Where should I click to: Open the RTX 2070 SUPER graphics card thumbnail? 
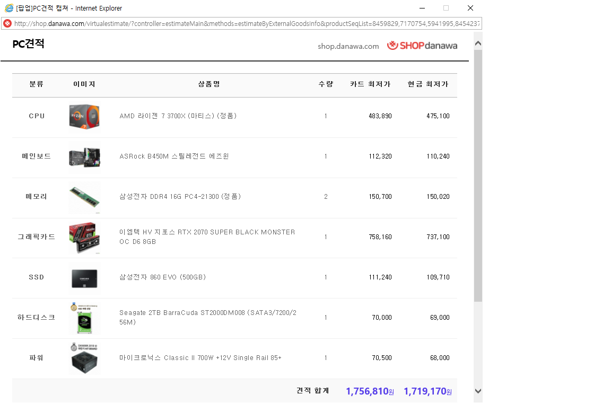click(x=84, y=238)
